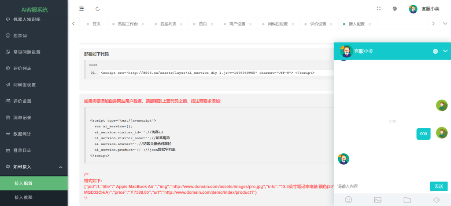The width and height of the screenshot is (451, 206).
Task: Open the emoji picker in chat widget
Action: point(348,200)
